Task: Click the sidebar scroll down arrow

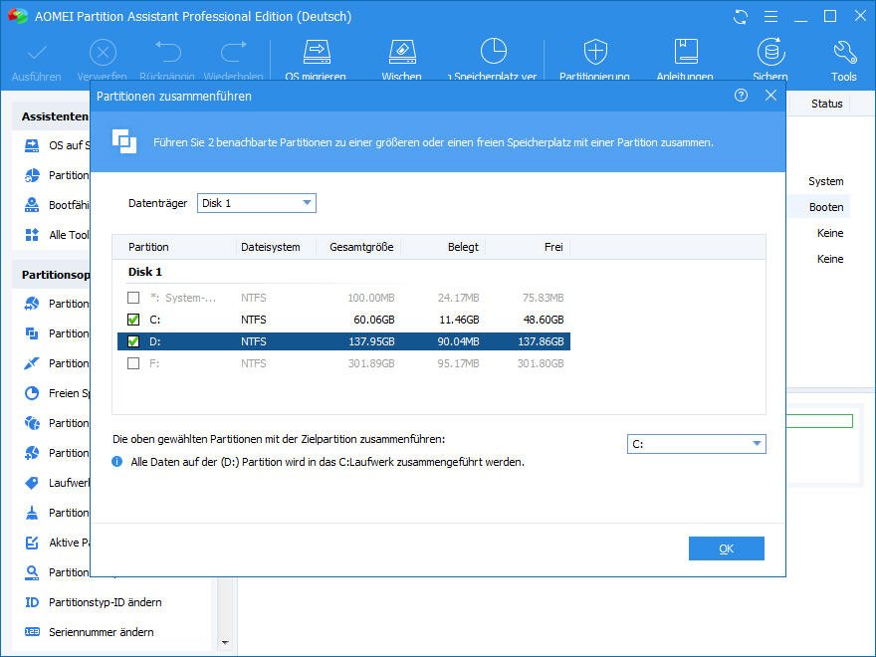Action: [x=225, y=642]
